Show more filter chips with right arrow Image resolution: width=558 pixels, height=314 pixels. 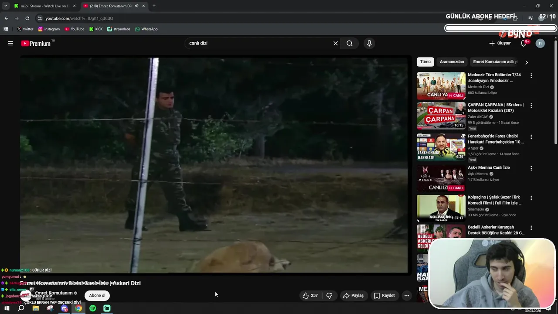point(526,62)
